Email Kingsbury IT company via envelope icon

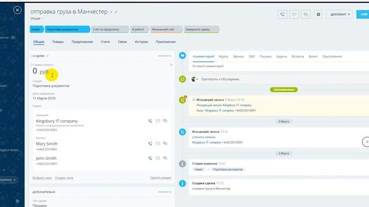click(x=157, y=121)
